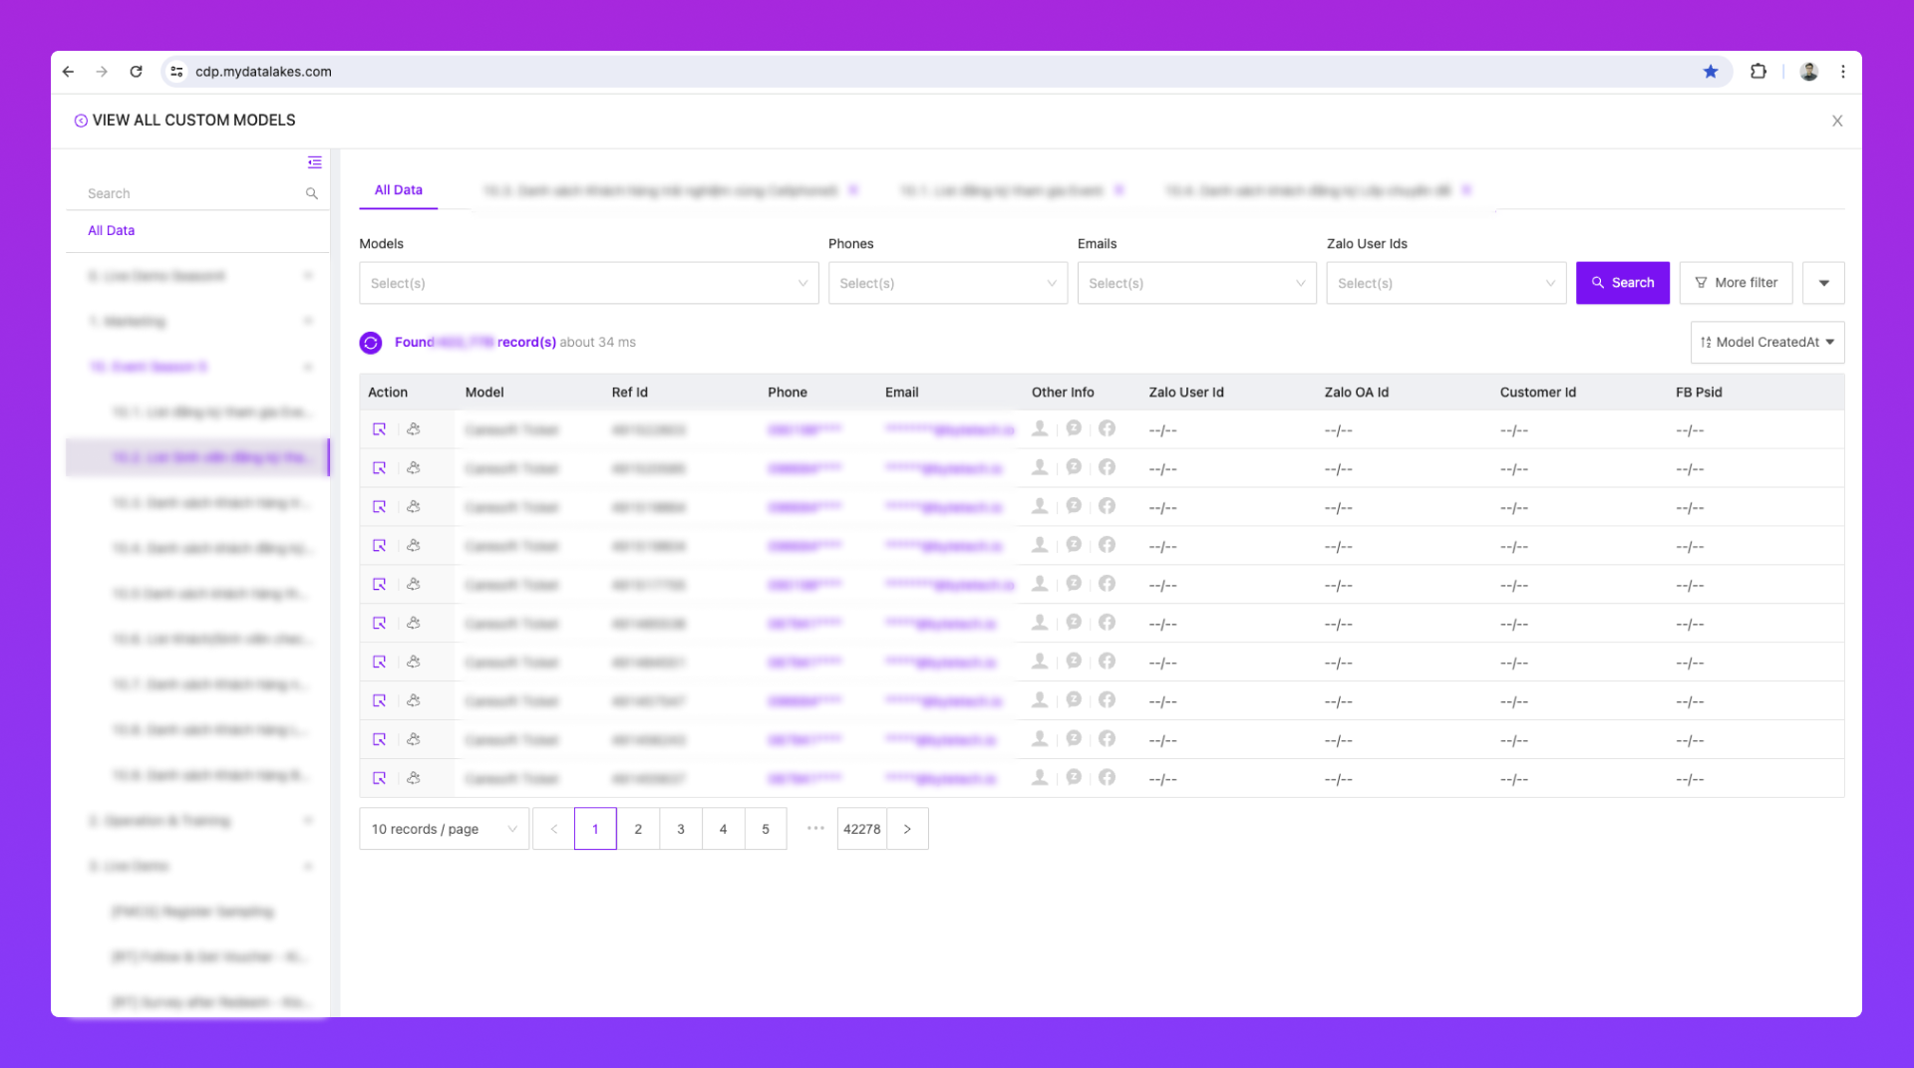Change the 10 records / page selector

[x=444, y=829]
